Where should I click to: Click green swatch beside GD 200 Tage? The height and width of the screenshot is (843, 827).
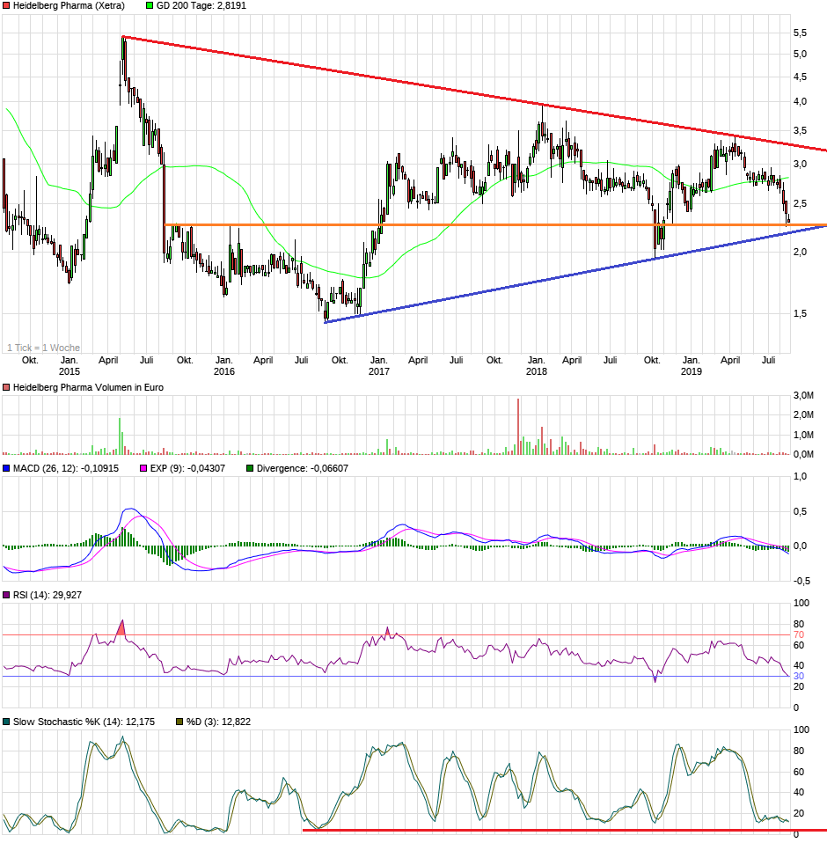point(150,6)
